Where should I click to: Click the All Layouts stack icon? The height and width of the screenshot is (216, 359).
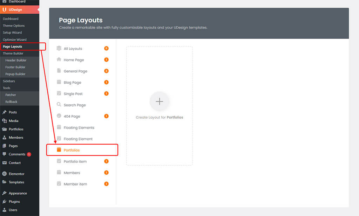tap(59, 48)
